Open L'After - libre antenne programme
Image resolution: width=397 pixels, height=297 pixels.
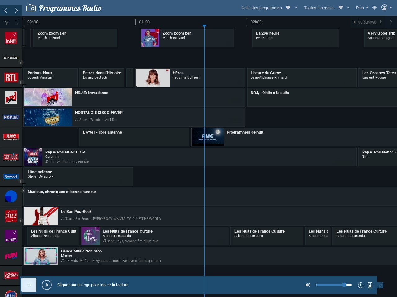[x=134, y=137]
